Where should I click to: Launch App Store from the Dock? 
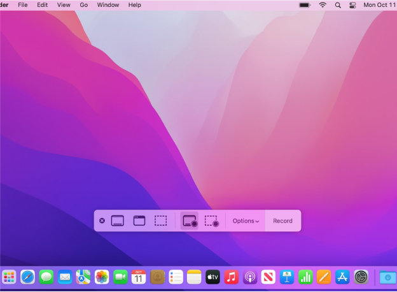[x=342, y=277]
